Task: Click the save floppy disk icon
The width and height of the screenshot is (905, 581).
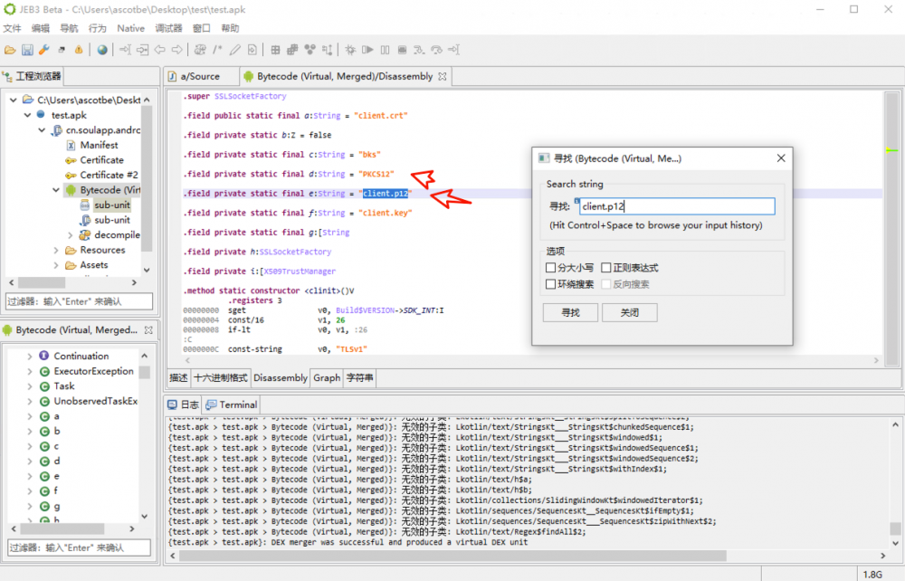Action: coord(27,50)
